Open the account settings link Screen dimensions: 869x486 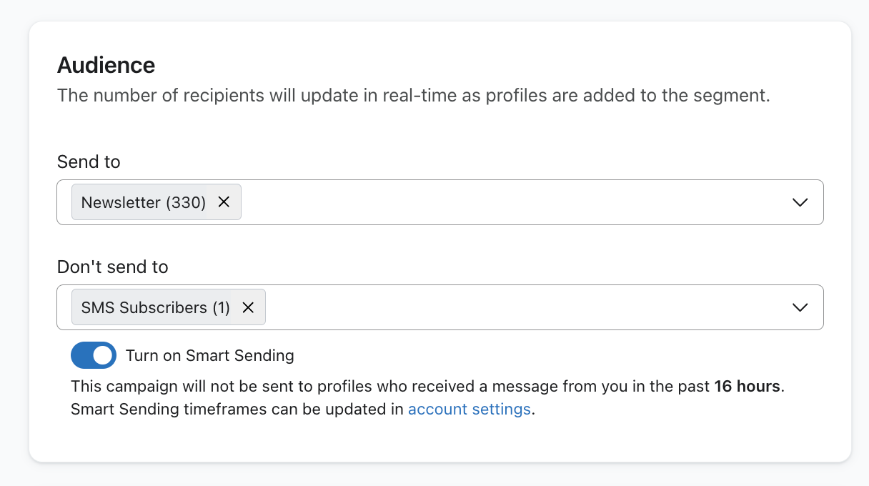pos(469,410)
